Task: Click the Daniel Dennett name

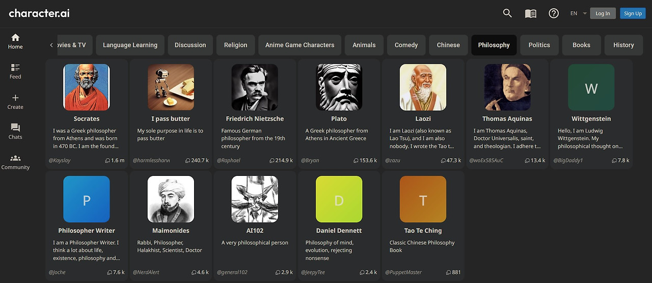Action: pos(339,230)
